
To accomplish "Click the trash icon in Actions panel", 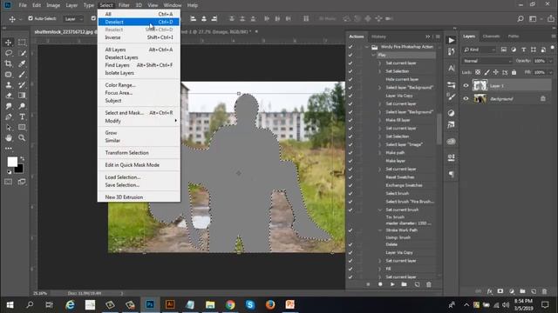I will pos(428,284).
